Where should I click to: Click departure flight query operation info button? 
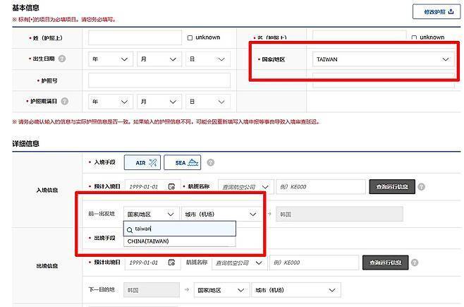pos(385,263)
